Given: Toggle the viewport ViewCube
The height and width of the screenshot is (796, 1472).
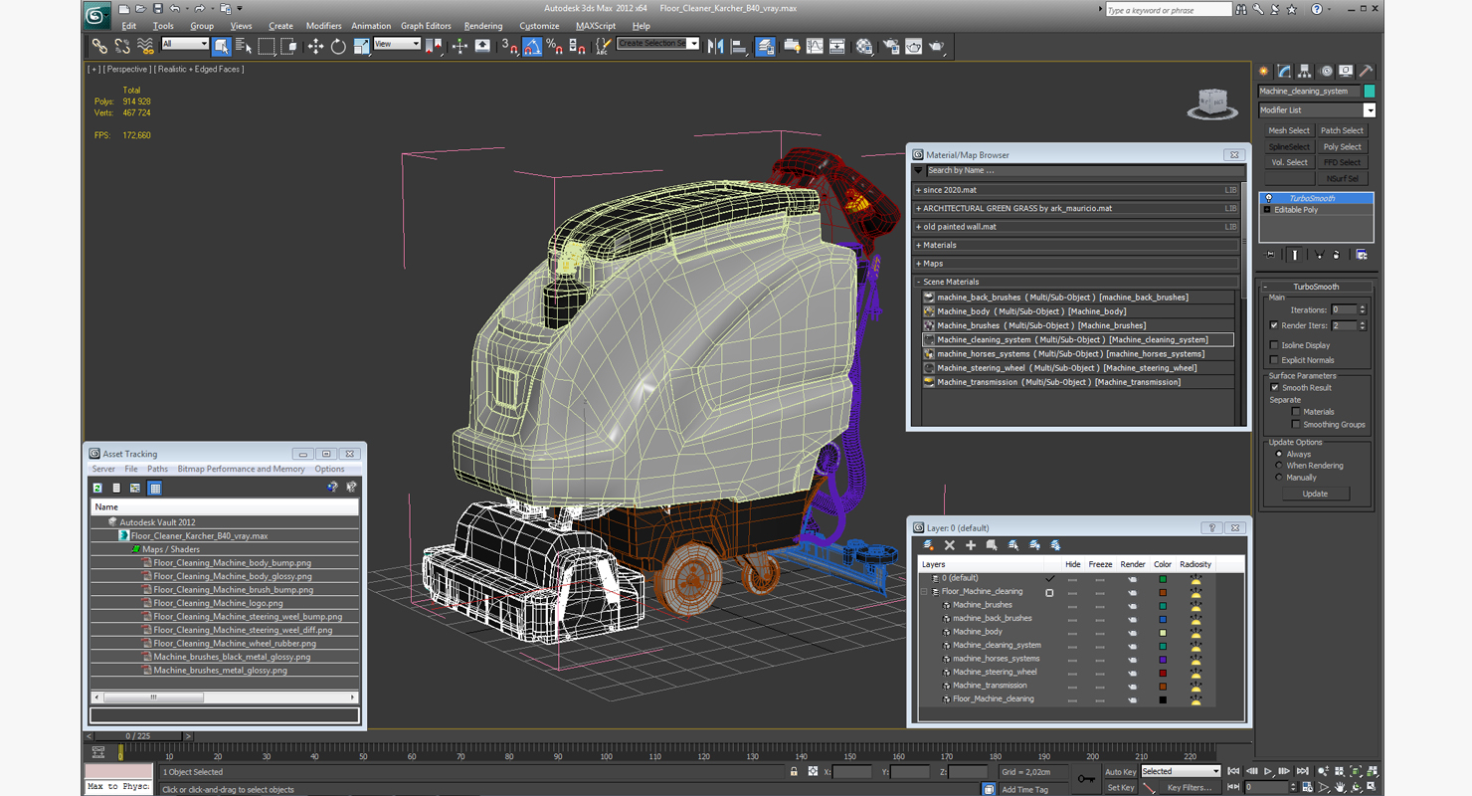Looking at the screenshot, I should point(1212,104).
